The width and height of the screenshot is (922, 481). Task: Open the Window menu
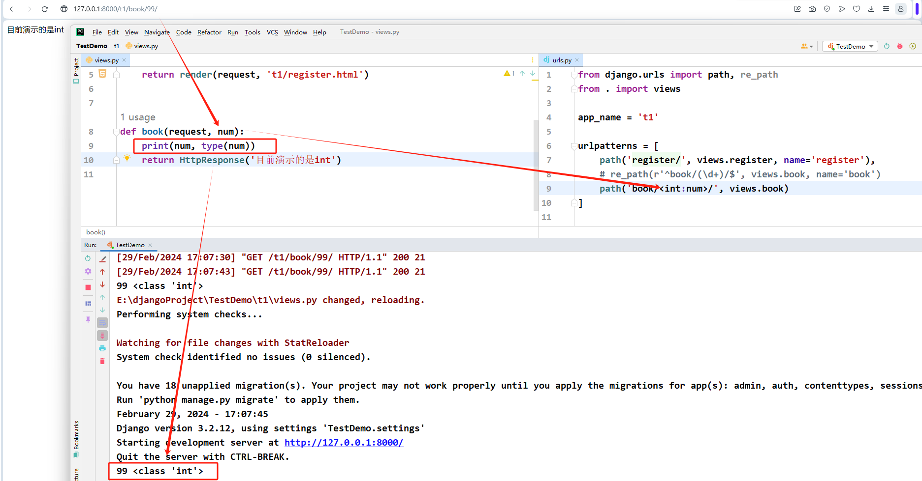(295, 32)
